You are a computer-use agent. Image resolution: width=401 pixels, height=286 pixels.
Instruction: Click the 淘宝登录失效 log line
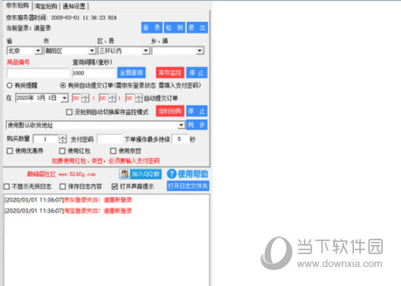pyautogui.click(x=68, y=211)
